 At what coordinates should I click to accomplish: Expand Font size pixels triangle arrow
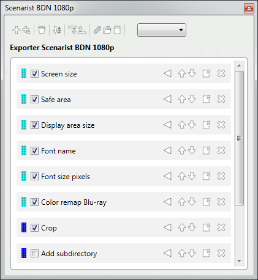[x=167, y=176]
